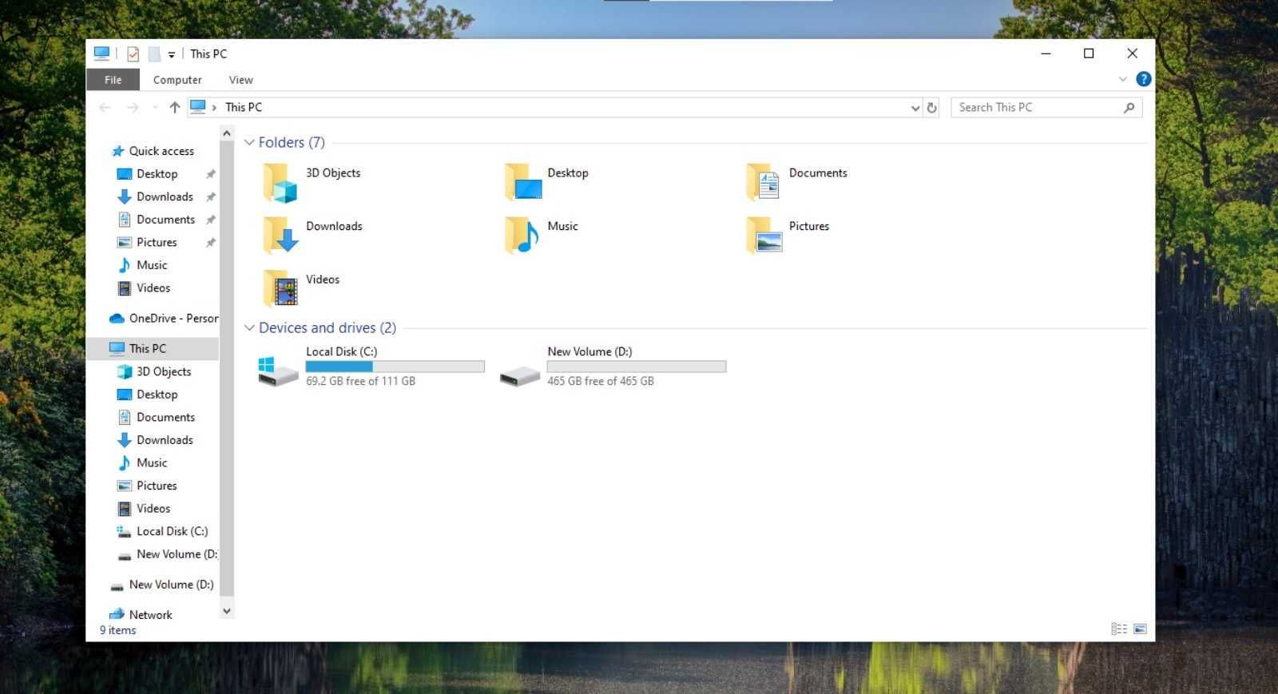The width and height of the screenshot is (1278, 694).
Task: Open the File menu tab
Action: (113, 80)
